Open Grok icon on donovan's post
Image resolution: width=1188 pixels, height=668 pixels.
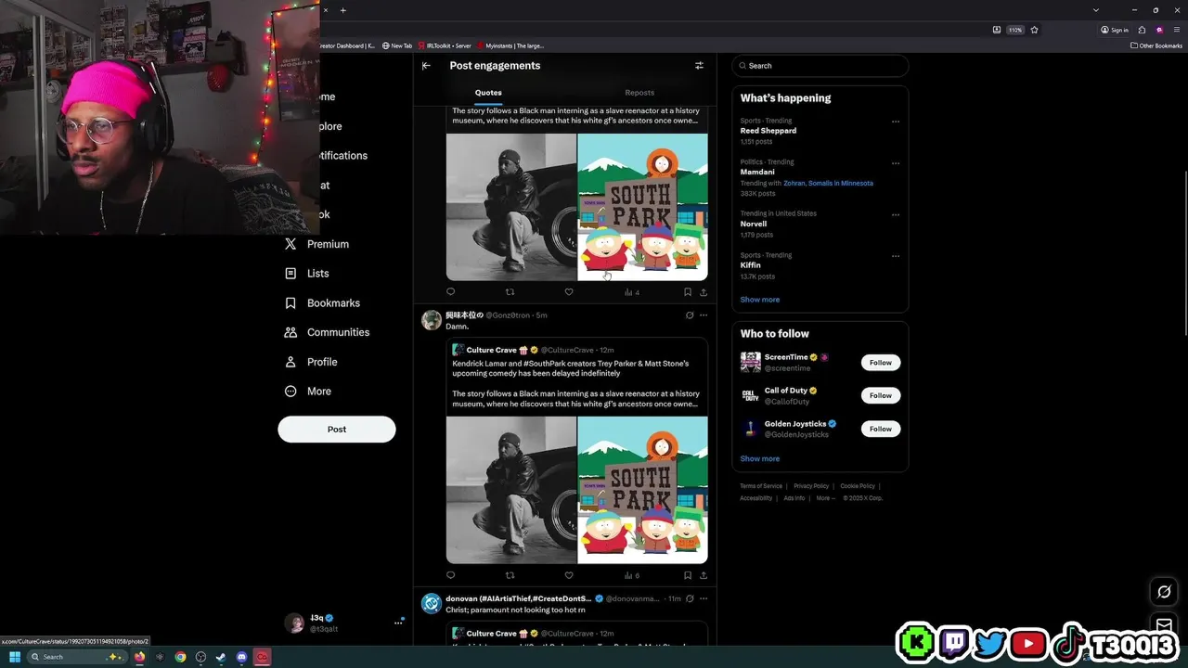tap(689, 598)
